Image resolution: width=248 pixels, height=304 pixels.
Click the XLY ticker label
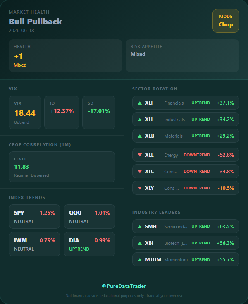tap(149, 188)
